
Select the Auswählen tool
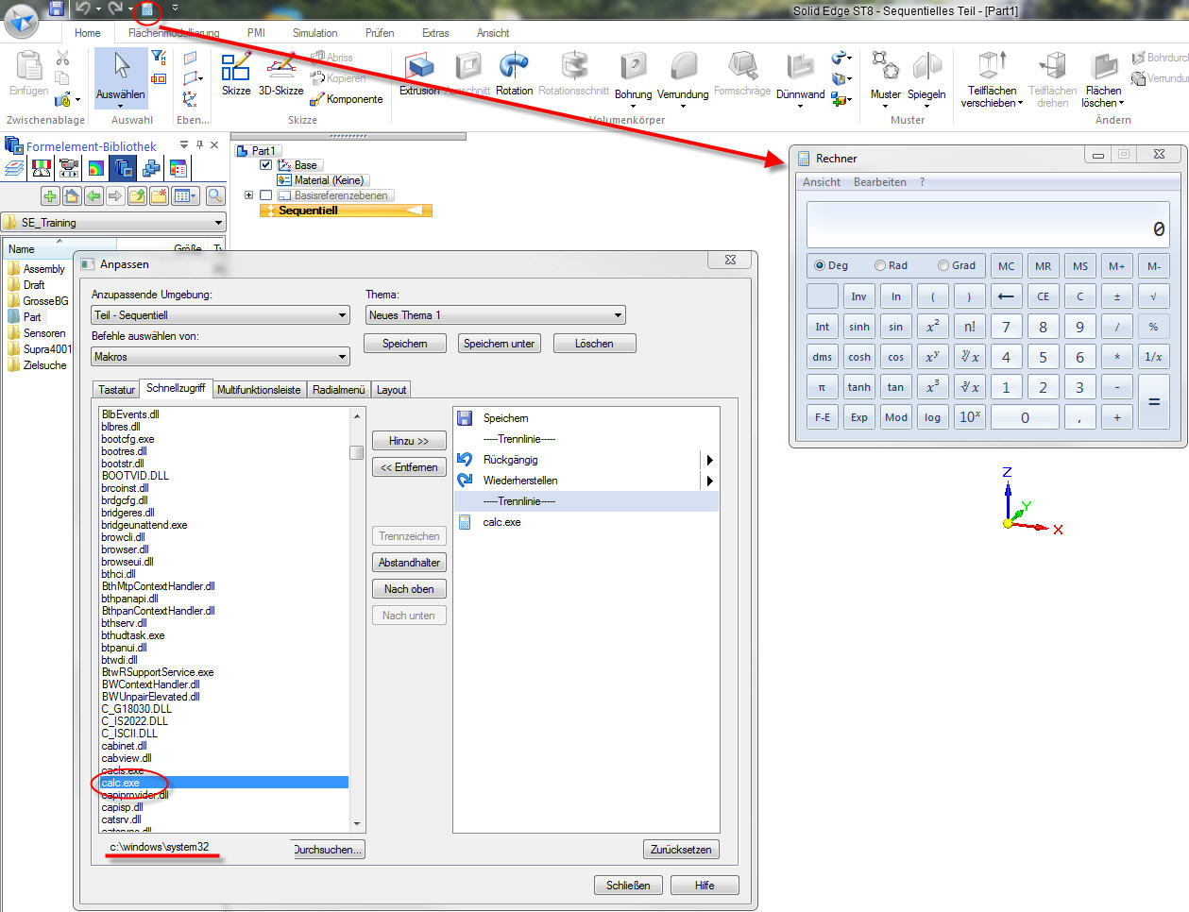(x=121, y=76)
